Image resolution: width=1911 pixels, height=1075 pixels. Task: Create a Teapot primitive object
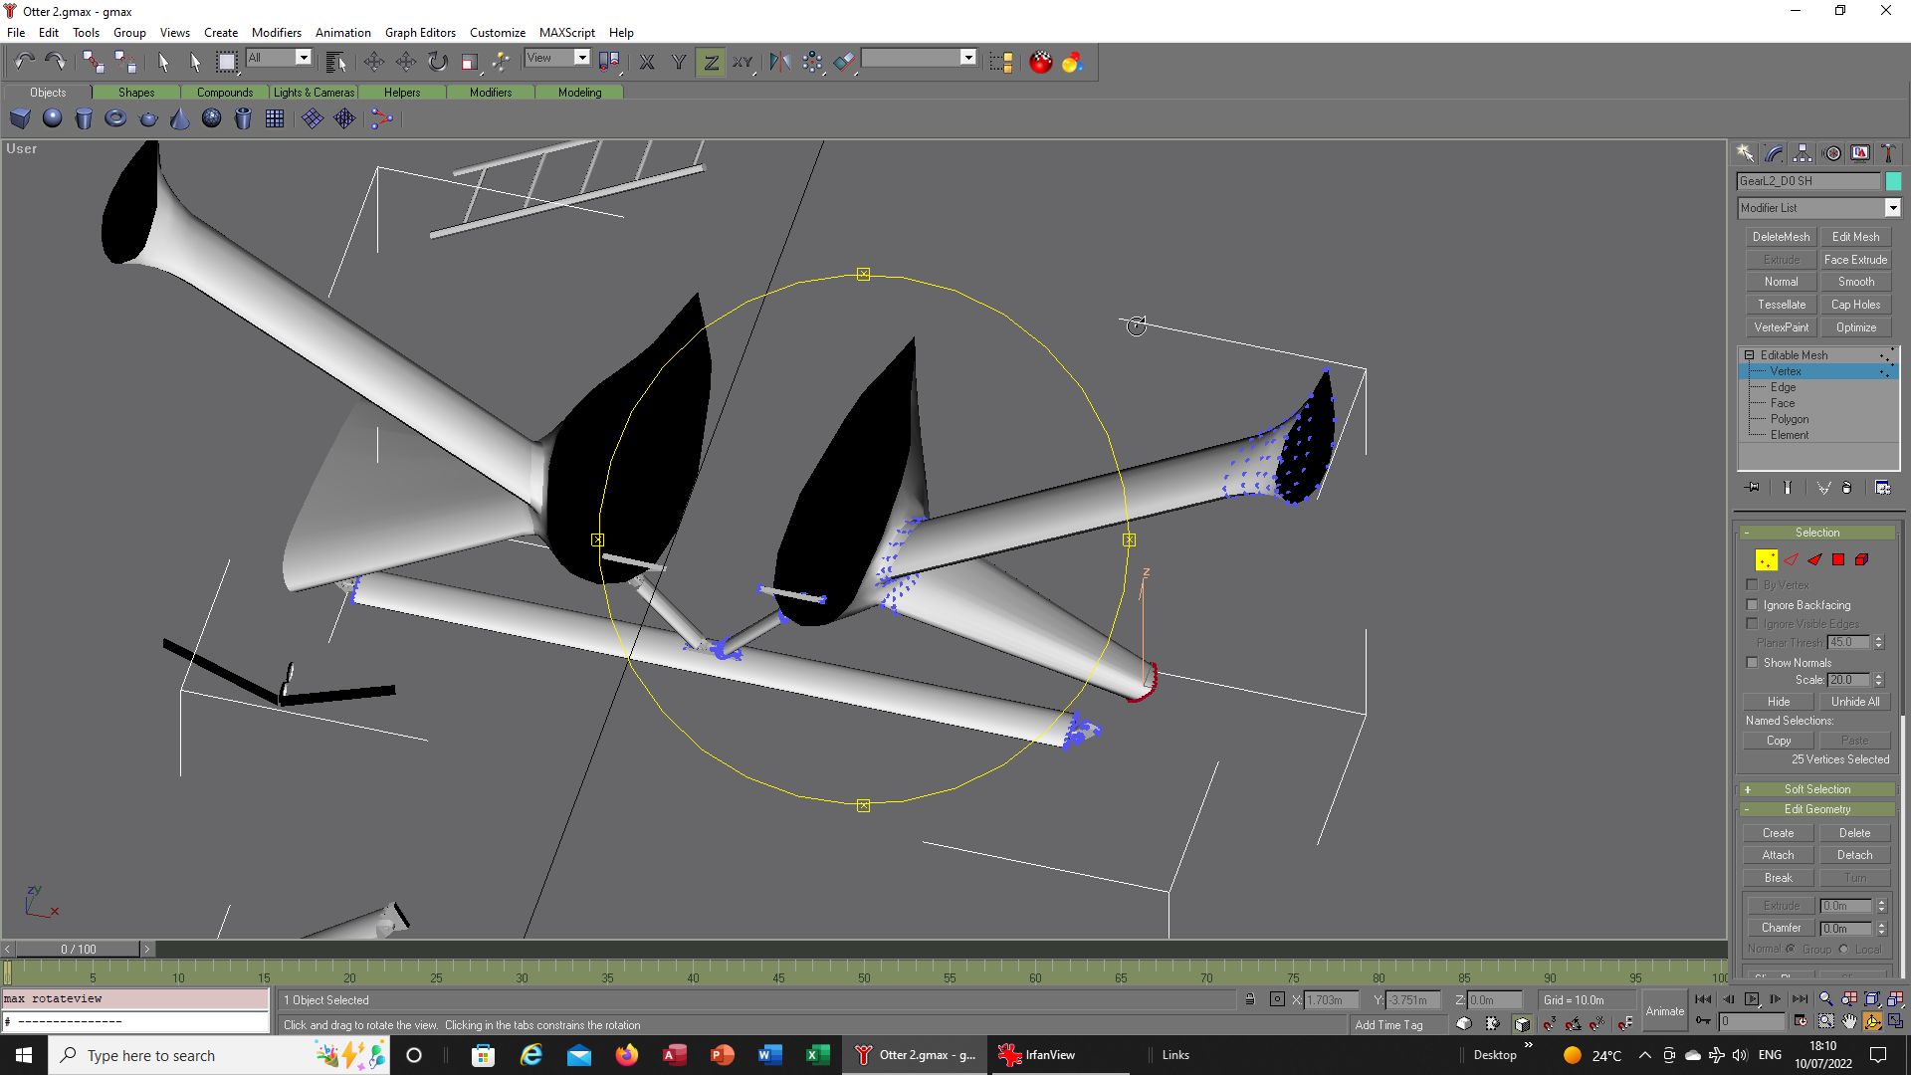pos(148,119)
